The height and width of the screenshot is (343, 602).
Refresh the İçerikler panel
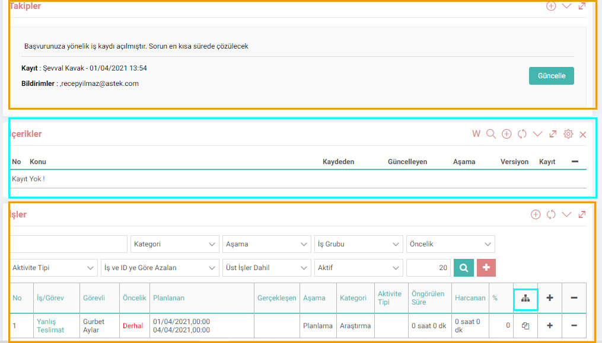click(x=522, y=134)
